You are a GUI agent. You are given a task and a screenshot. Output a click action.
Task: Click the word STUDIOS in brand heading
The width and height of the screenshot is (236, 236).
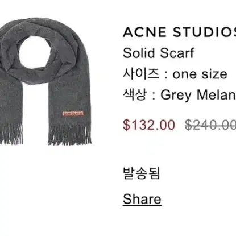[205, 32]
